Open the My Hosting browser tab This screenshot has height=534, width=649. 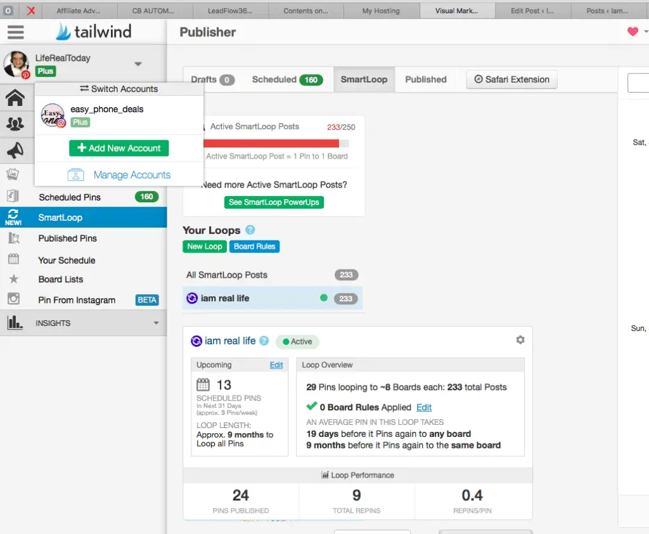381,11
